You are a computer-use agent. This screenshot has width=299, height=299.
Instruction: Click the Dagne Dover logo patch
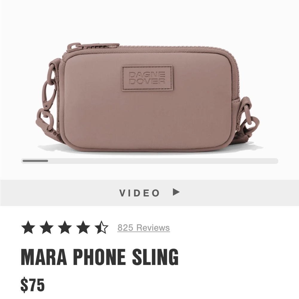pos(147,78)
